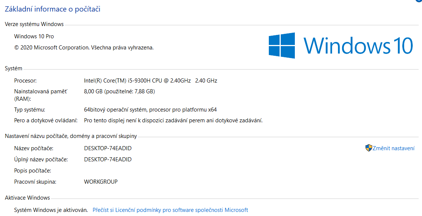
Task: Open the Změnit nastavení link
Action: point(393,148)
